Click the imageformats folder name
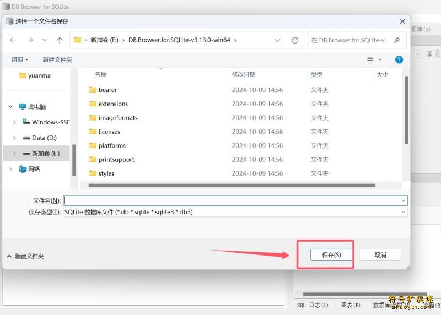Image resolution: width=441 pixels, height=315 pixels. 118,118
